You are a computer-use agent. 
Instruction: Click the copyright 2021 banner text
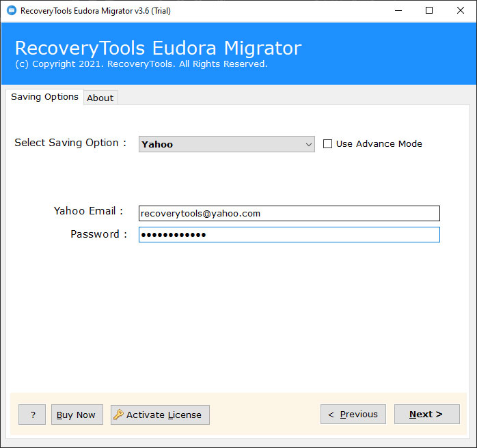click(x=141, y=64)
